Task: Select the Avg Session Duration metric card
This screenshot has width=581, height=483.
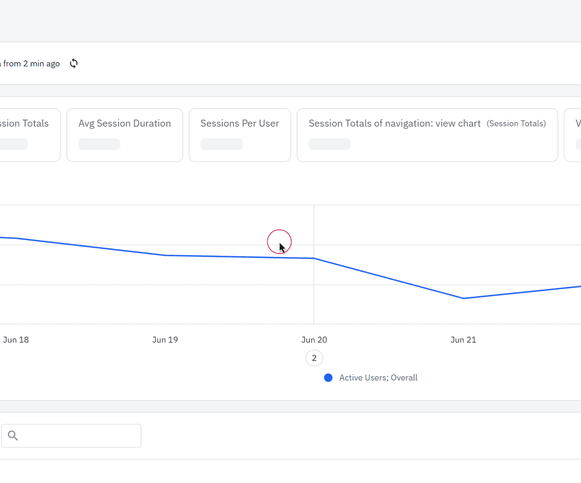Action: coord(124,135)
